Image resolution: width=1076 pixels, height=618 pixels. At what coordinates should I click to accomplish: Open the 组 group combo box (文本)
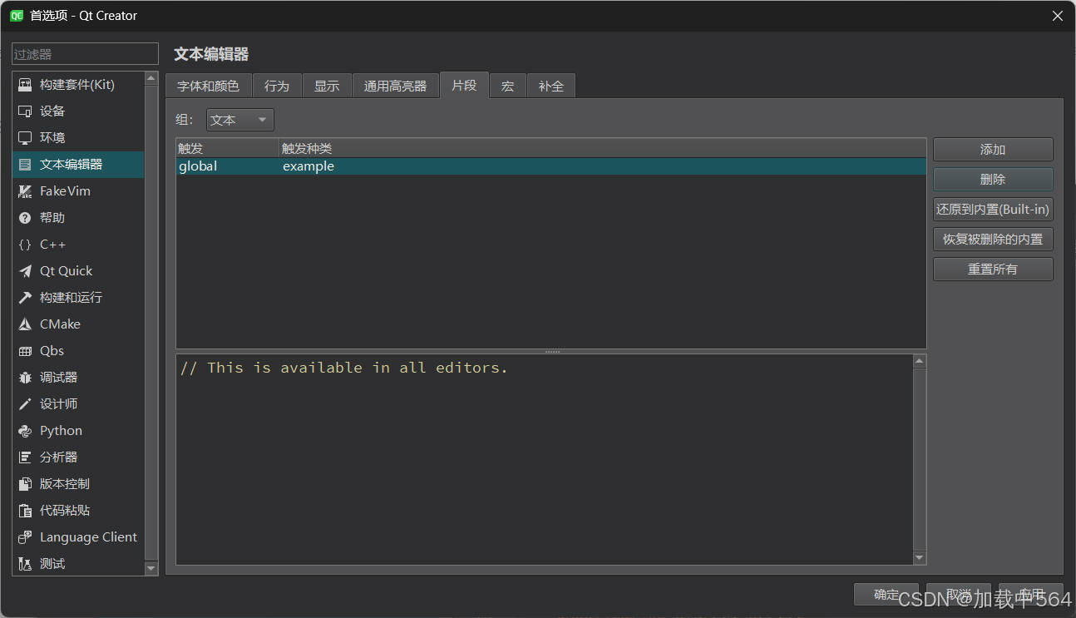[240, 120]
